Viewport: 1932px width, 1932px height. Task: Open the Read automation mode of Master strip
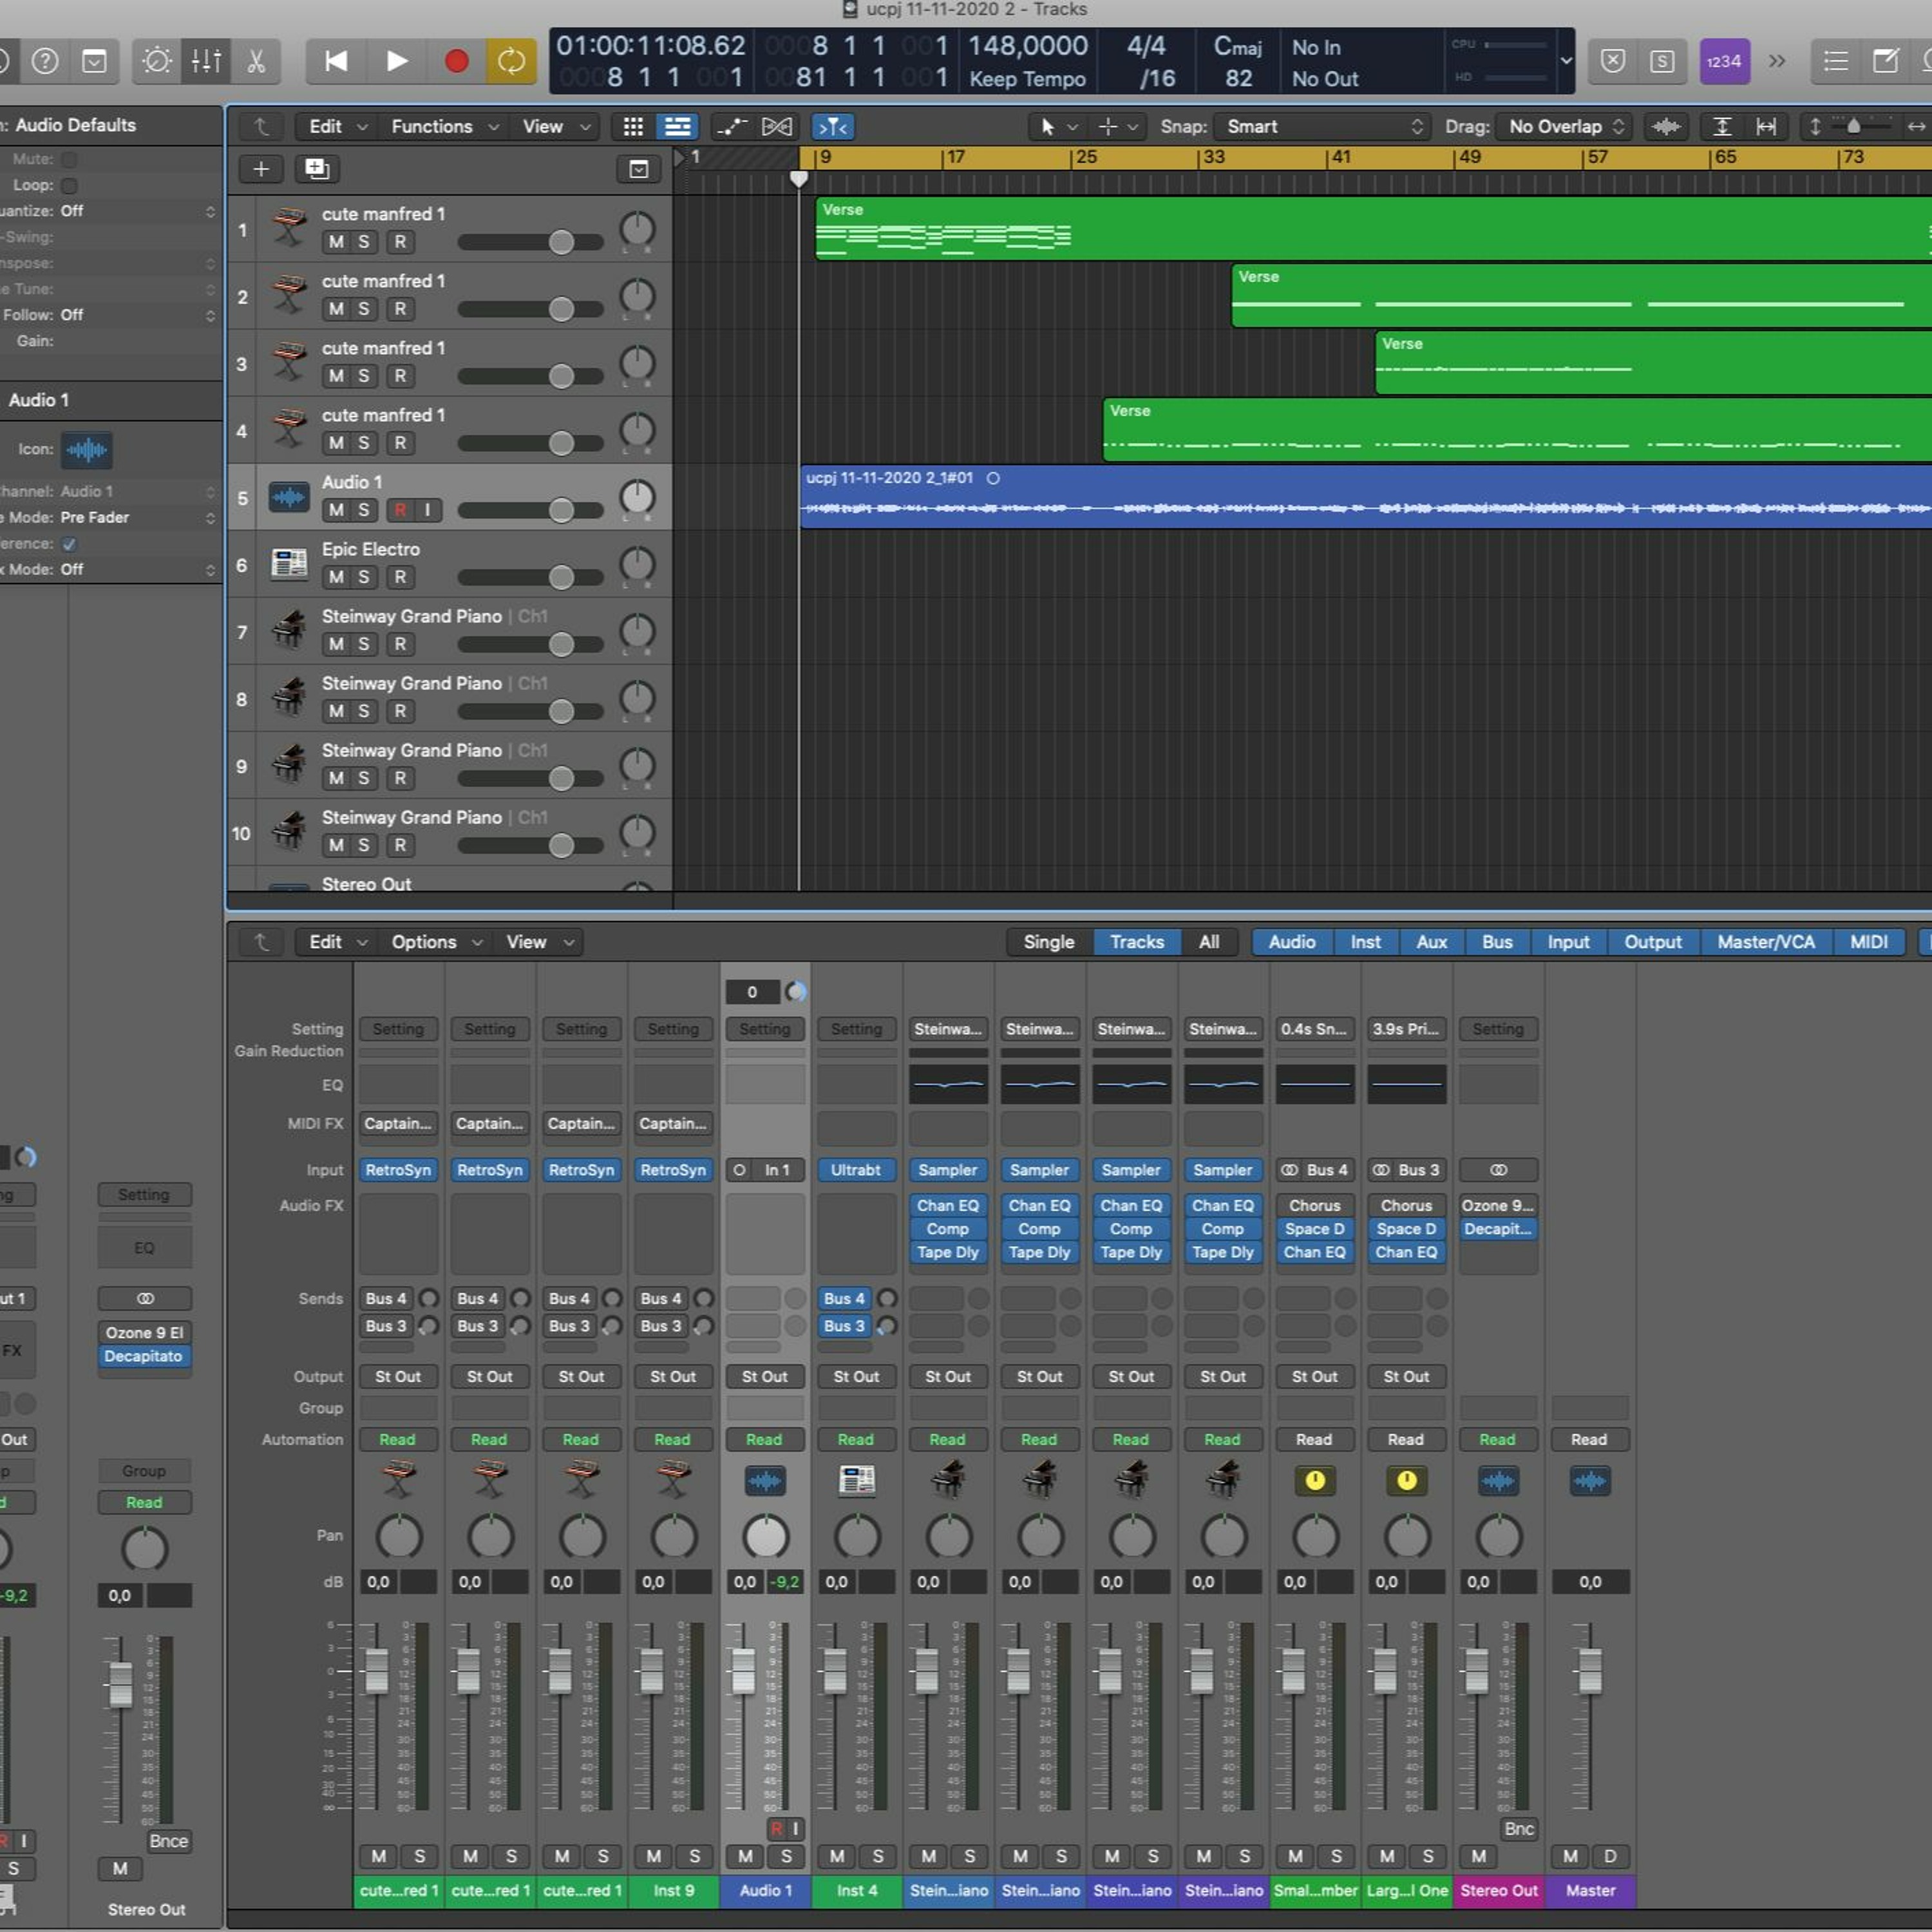pyautogui.click(x=1589, y=1440)
